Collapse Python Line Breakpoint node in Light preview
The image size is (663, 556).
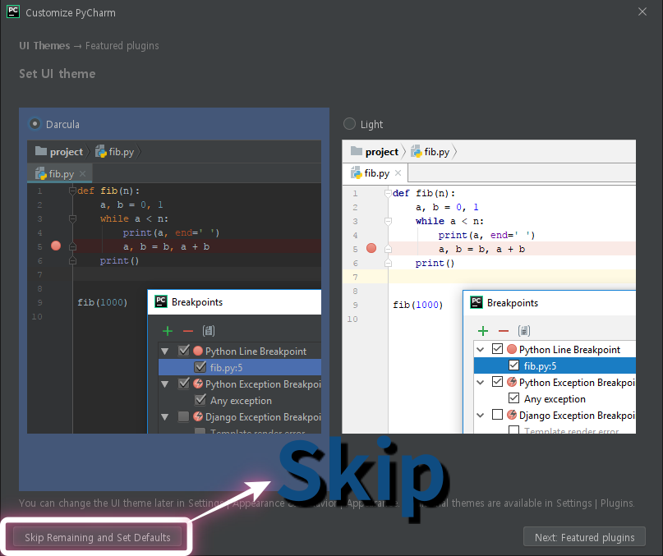tap(481, 349)
